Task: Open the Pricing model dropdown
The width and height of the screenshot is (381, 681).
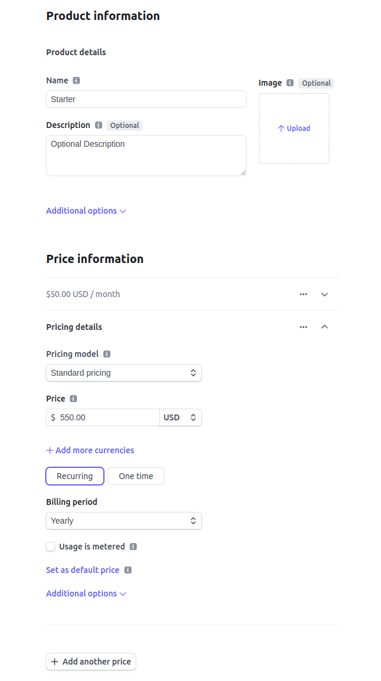Action: coord(123,373)
